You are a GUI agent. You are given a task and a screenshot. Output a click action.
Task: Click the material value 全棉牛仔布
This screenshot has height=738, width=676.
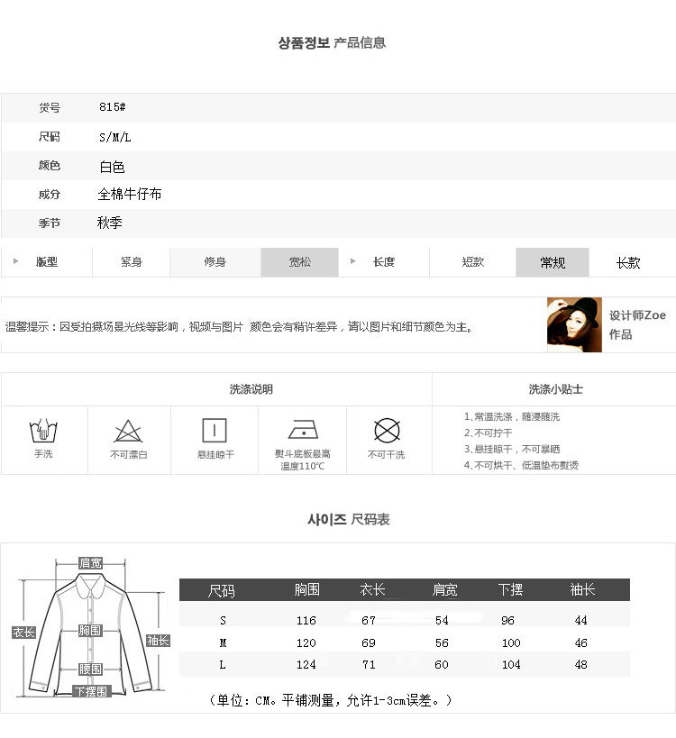pos(130,194)
